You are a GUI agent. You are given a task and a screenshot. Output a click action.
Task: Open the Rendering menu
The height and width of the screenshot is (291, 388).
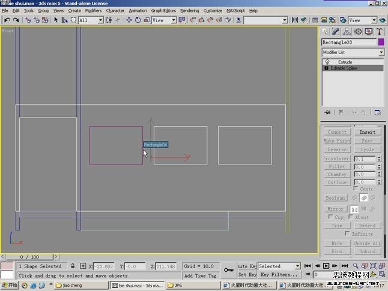[190, 11]
